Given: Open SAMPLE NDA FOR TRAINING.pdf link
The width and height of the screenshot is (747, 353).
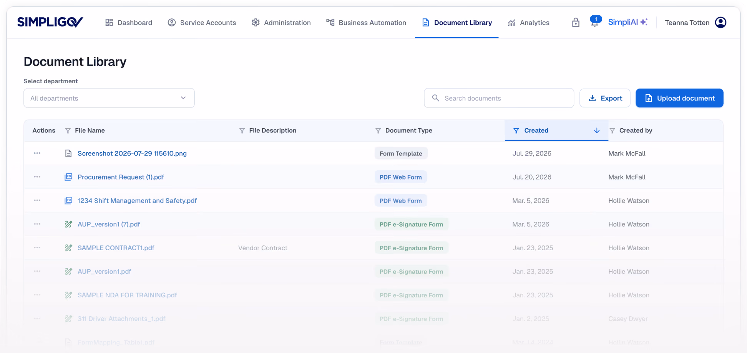Looking at the screenshot, I should (127, 295).
